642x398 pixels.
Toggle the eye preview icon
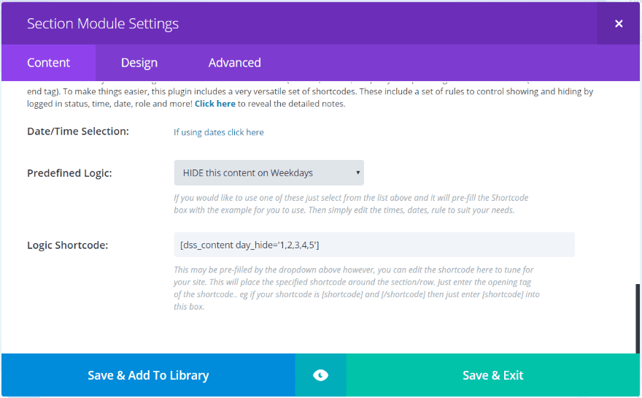[320, 375]
